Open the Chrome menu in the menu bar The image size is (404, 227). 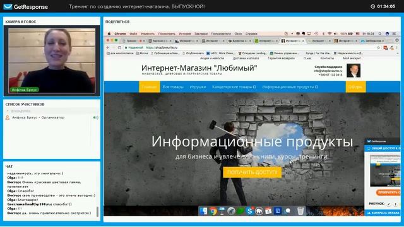120,33
